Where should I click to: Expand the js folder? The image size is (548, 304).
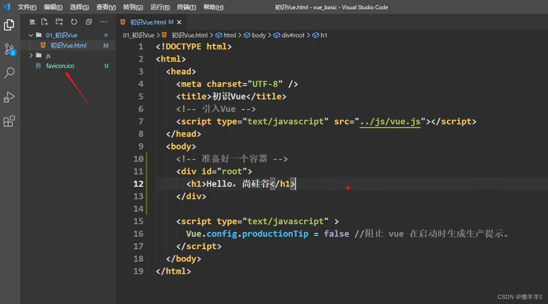(48, 55)
